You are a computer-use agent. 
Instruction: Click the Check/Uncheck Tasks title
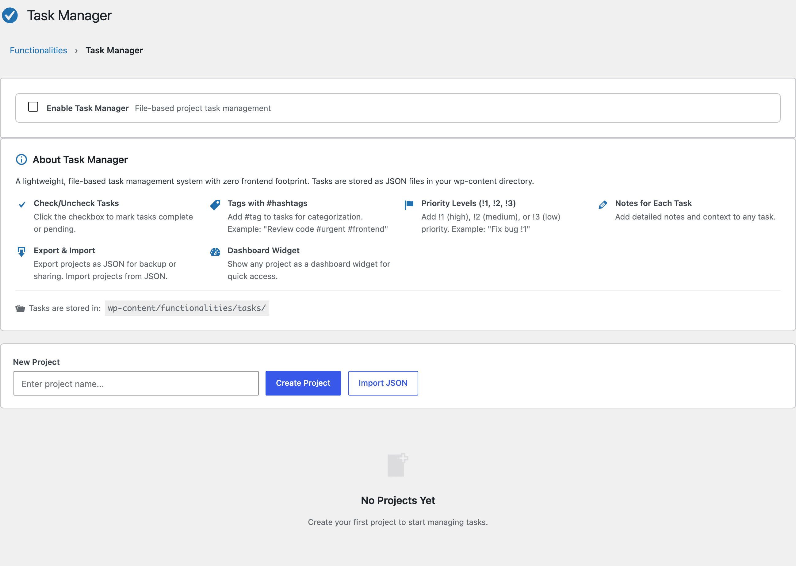point(76,203)
